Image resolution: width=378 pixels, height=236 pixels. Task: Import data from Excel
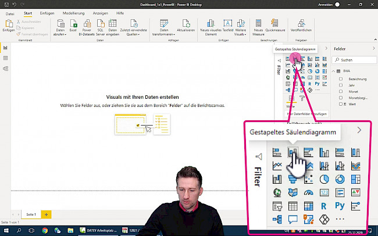[73, 26]
